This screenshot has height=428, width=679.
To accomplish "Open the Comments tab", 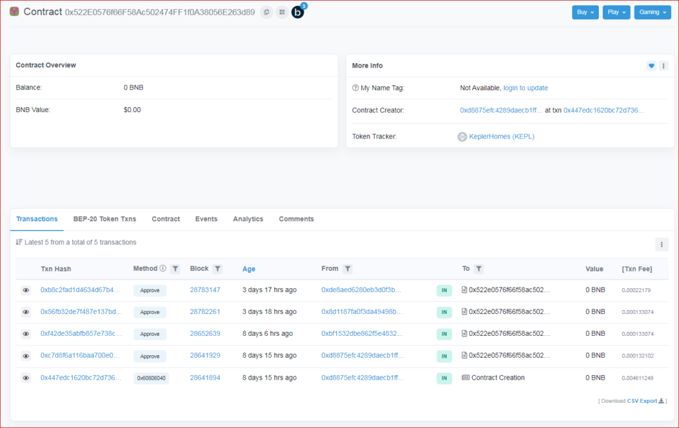I will click(296, 219).
